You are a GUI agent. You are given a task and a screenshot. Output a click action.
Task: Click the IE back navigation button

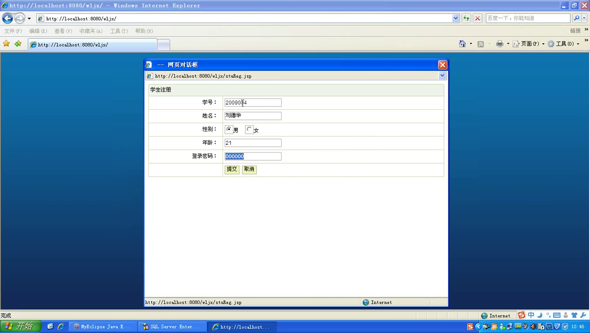pyautogui.click(x=7, y=18)
